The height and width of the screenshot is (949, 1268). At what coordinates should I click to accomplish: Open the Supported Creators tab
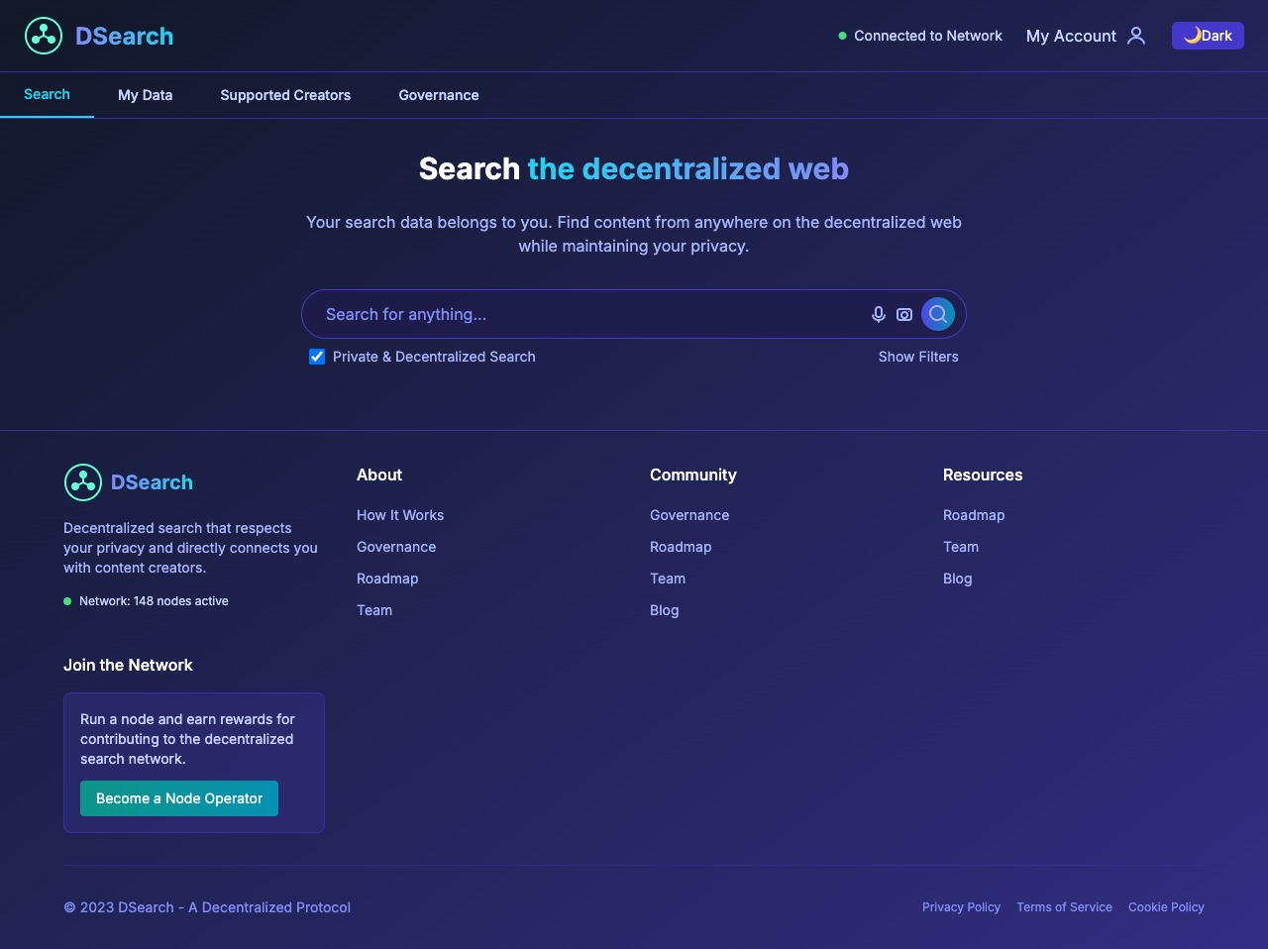[x=285, y=94]
